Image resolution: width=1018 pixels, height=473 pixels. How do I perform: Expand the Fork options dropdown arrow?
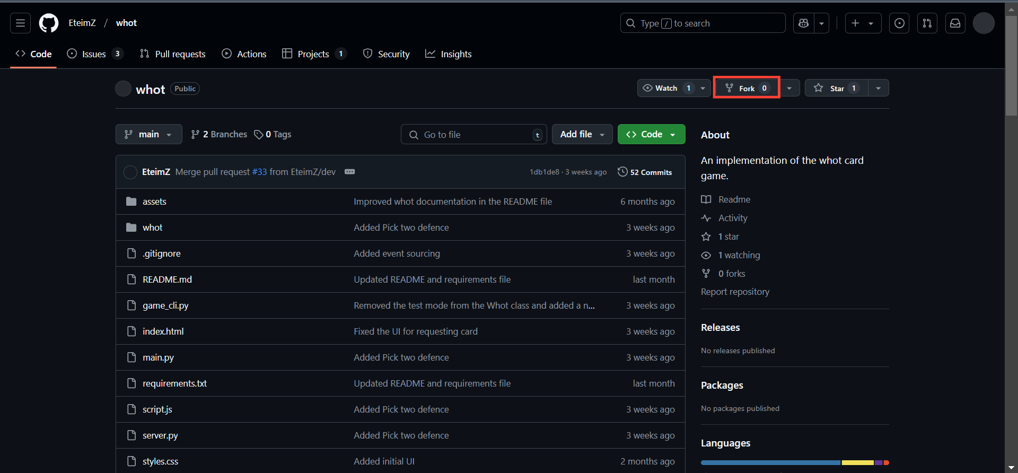tap(789, 88)
